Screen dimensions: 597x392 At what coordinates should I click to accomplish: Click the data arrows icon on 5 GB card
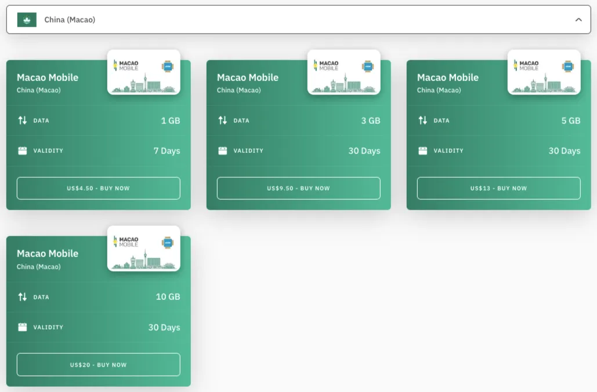[422, 120]
